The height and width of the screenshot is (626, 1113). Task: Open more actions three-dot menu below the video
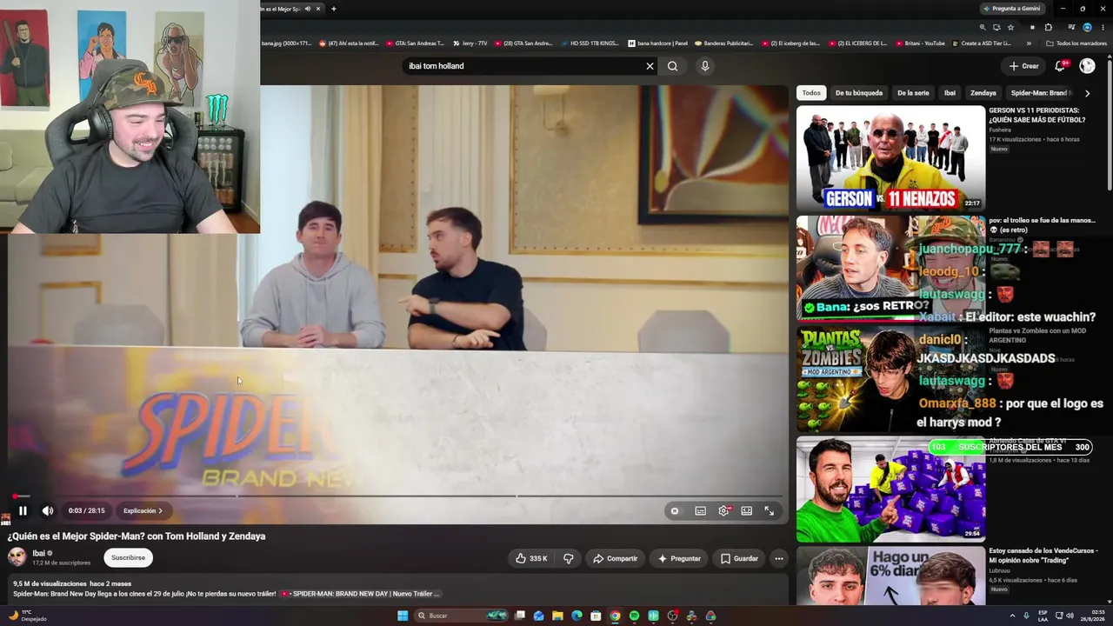click(779, 558)
